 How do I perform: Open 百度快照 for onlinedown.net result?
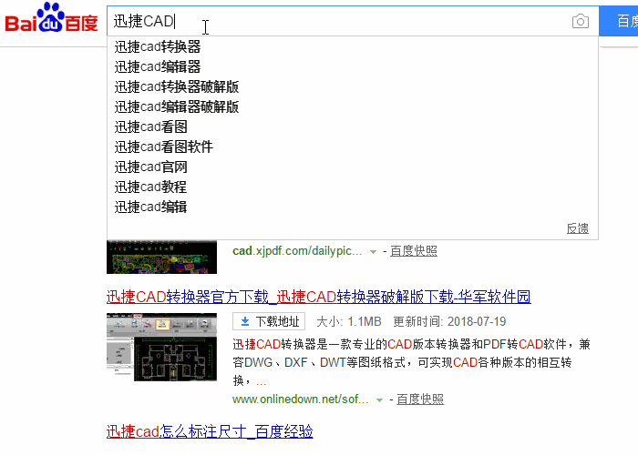[420, 399]
